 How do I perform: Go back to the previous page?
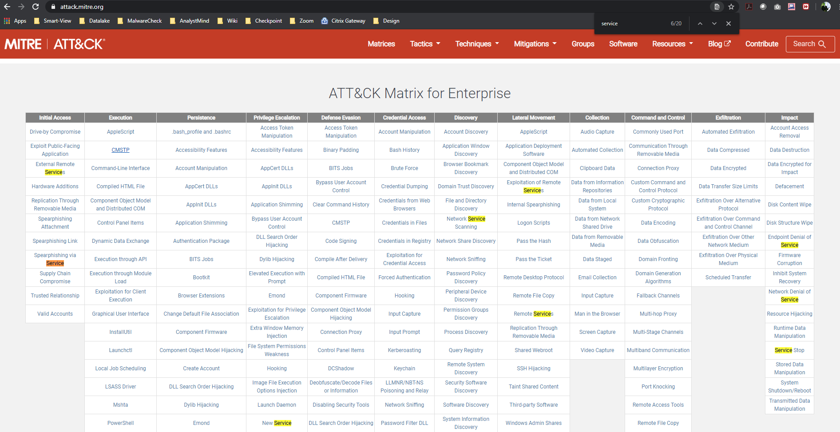tap(7, 7)
